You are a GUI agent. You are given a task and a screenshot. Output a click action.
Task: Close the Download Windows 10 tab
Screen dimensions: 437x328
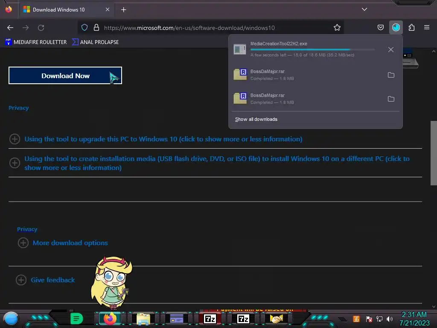point(107,9)
